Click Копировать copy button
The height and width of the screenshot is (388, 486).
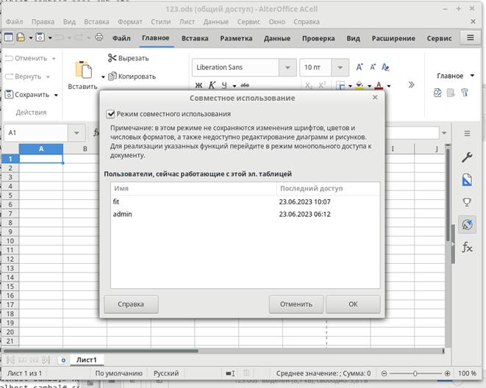tap(132, 76)
